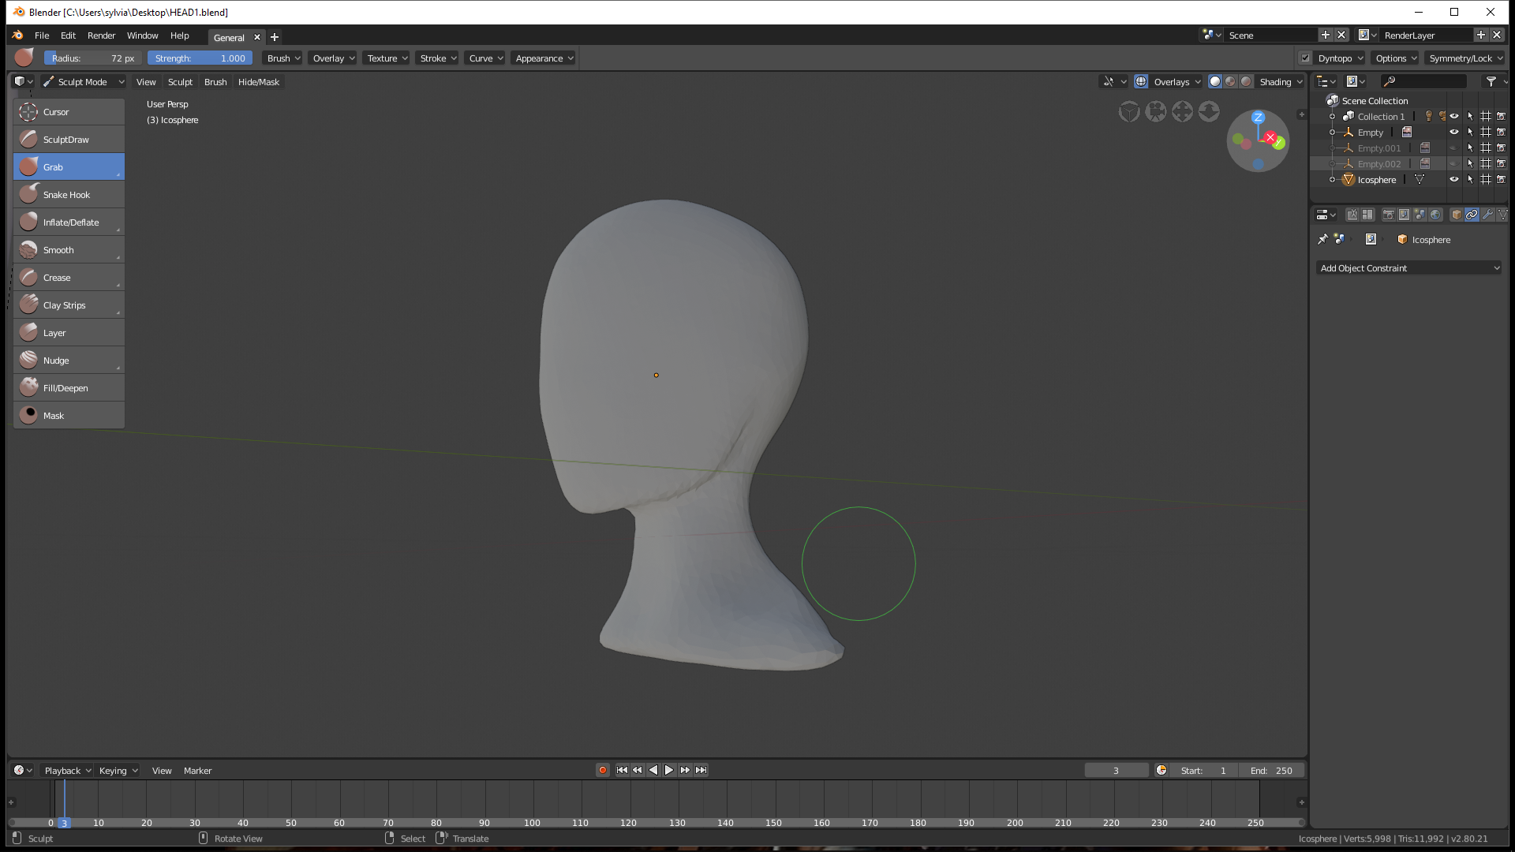Activate the Smooth brush tool
Viewport: 1515px width, 852px height.
(68, 250)
